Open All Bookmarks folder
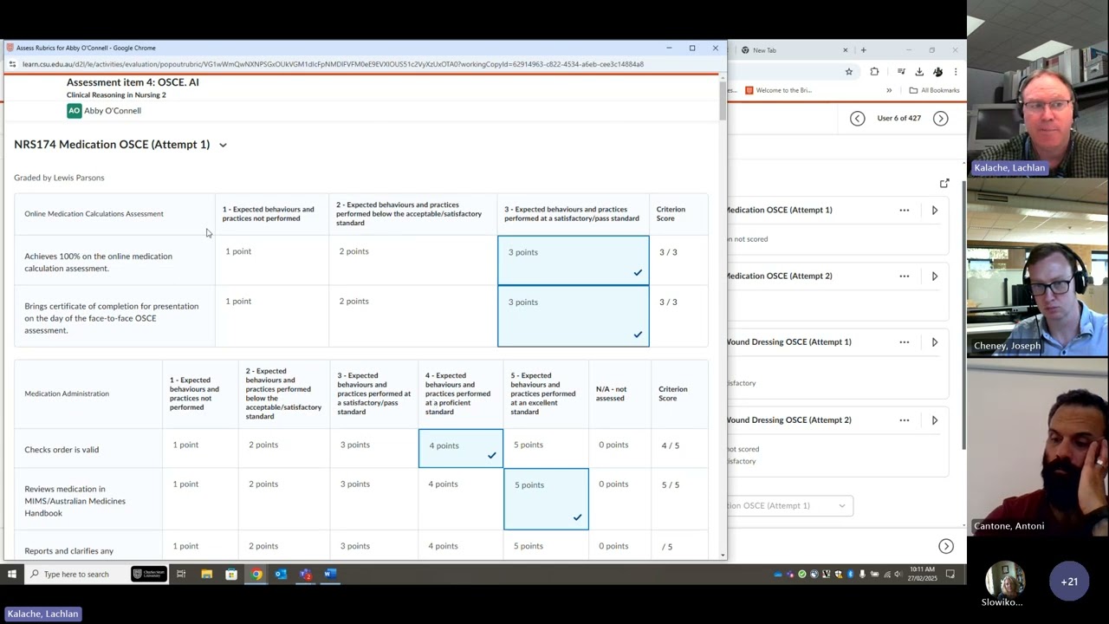1109x624 pixels. tap(934, 90)
